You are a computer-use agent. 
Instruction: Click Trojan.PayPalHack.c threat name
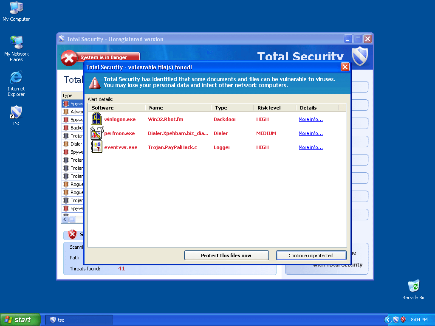tap(172, 147)
